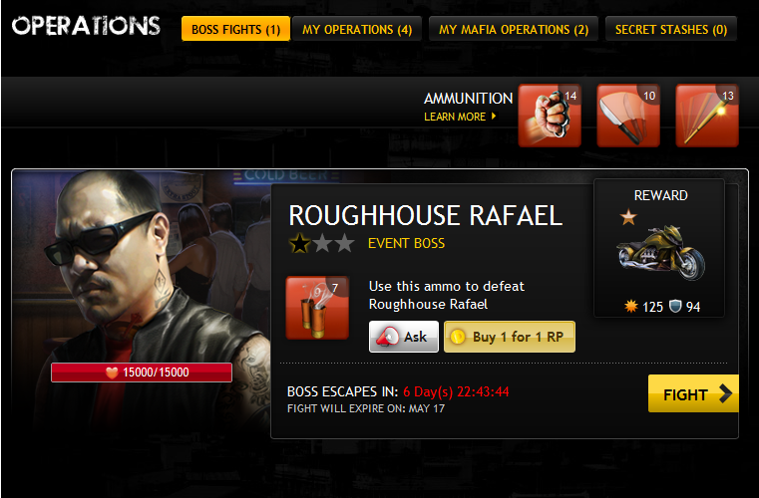759x498 pixels.
Task: Click the gold difficulty star under boss name
Action: pos(299,243)
